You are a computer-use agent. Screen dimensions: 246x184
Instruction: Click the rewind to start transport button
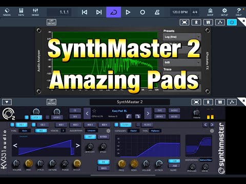coord(85,12)
